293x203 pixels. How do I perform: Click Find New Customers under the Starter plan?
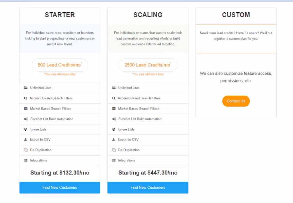coord(59,187)
